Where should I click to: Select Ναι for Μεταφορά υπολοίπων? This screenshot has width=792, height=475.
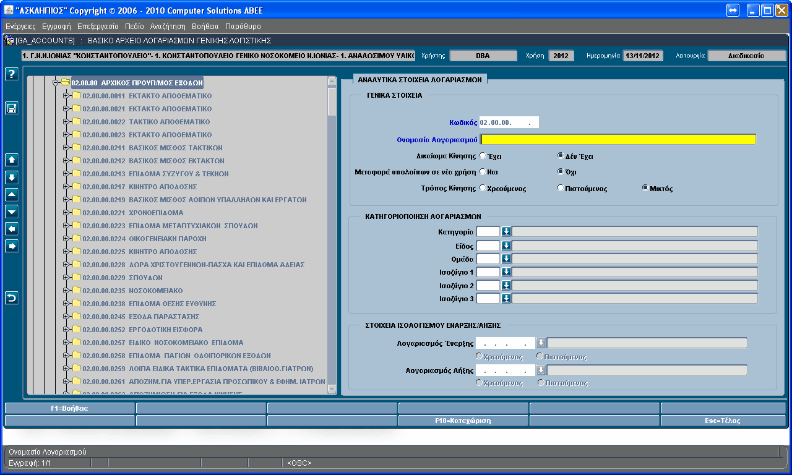coord(483,172)
